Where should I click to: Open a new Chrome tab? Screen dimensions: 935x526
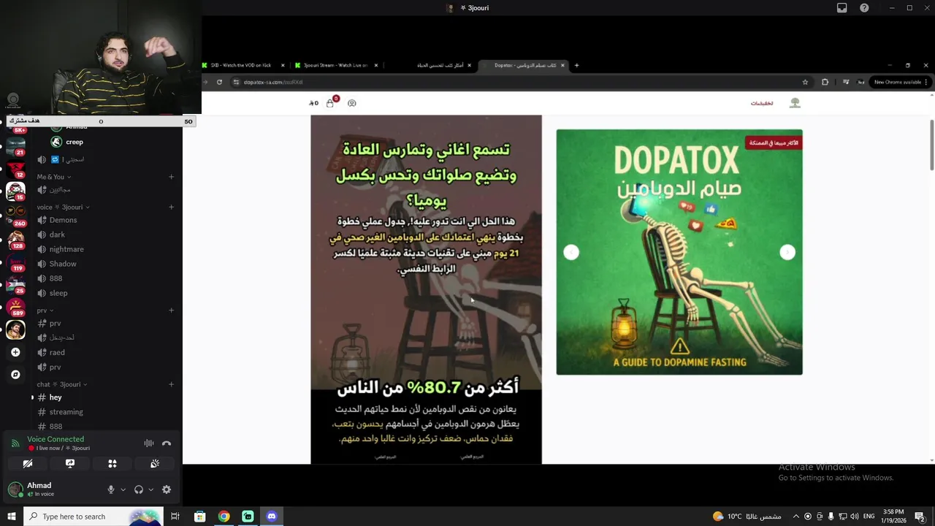tap(576, 65)
